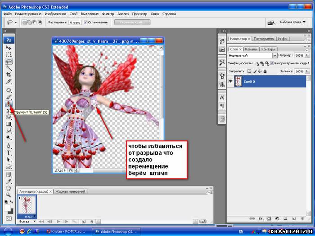Play the animation in Animation panel
The height and width of the screenshot is (236, 315).
point(58,222)
